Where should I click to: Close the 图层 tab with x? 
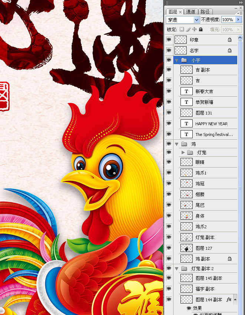[x=180, y=12]
